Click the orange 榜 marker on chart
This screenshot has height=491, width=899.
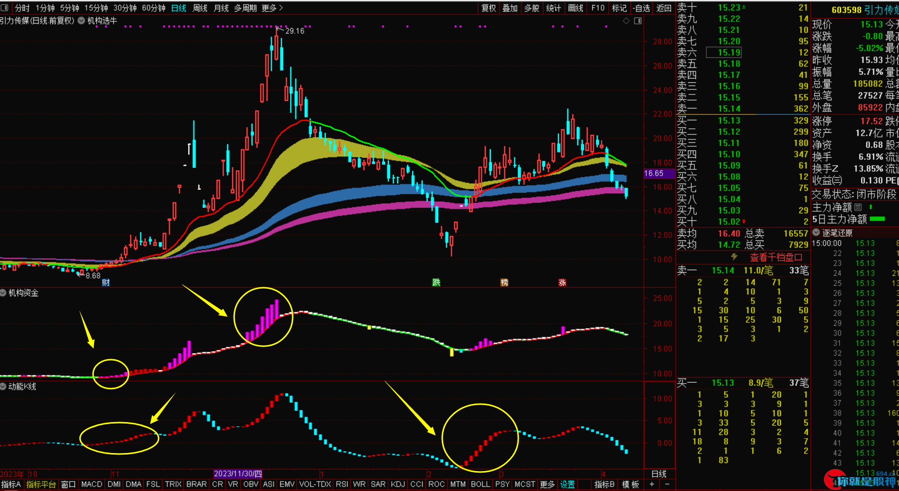coord(504,282)
